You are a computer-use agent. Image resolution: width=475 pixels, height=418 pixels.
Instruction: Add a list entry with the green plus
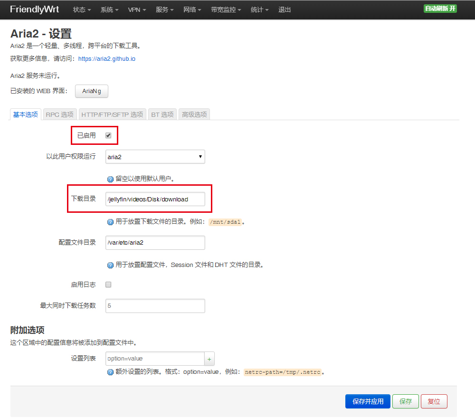point(209,359)
